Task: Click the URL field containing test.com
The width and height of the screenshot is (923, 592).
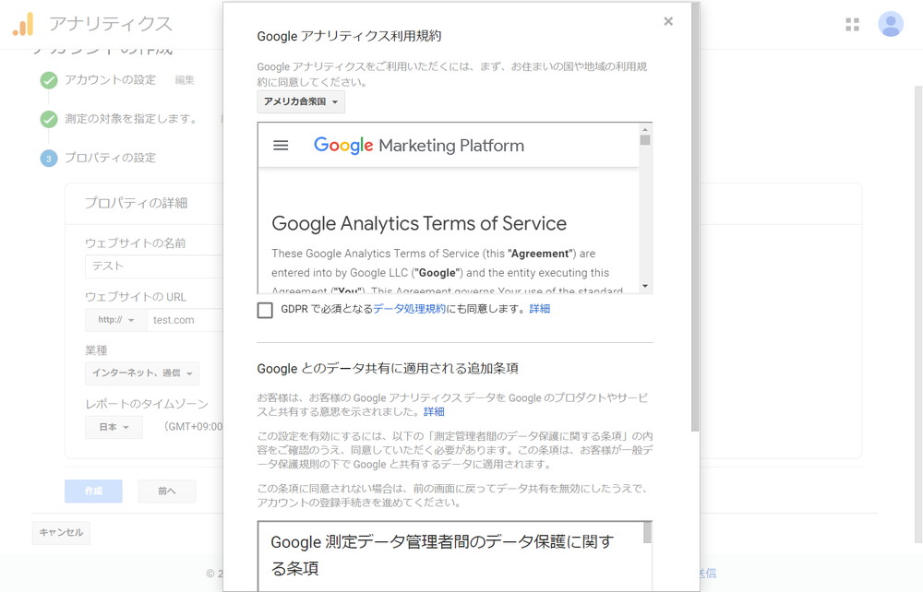Action: 185,320
